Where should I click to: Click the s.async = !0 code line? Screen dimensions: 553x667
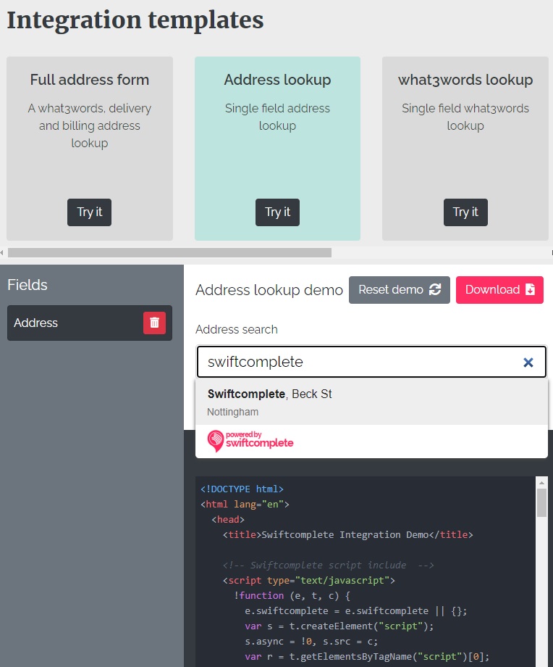click(x=311, y=642)
